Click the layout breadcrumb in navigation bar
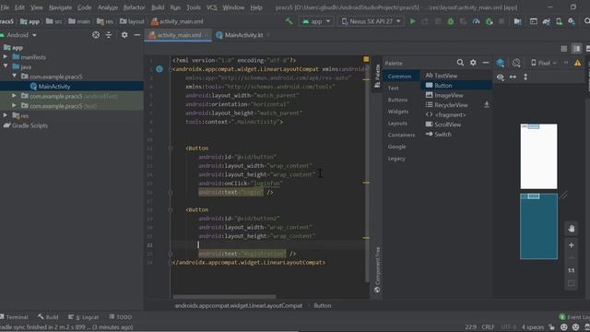Screen dimensions: 590x332 (x=132, y=21)
